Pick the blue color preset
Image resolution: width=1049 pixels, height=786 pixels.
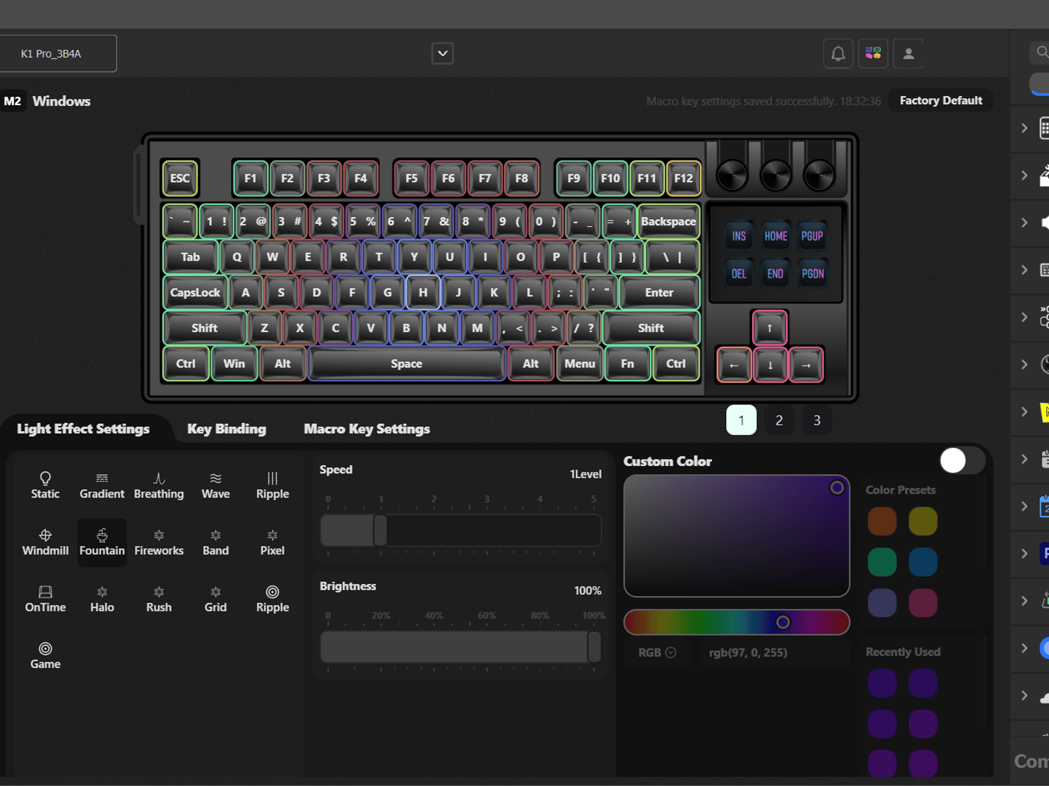click(923, 562)
